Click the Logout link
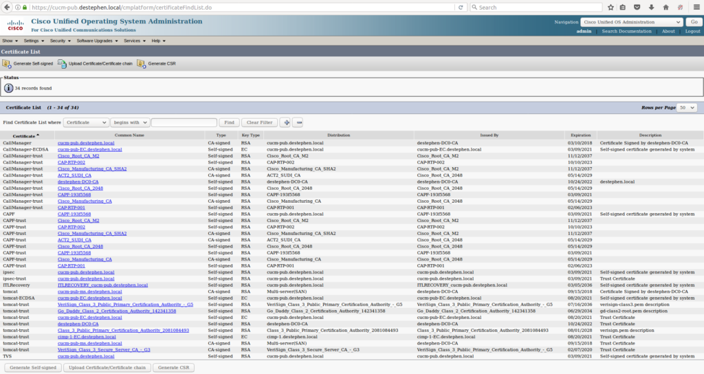This screenshot has height=374, width=704. [692, 32]
